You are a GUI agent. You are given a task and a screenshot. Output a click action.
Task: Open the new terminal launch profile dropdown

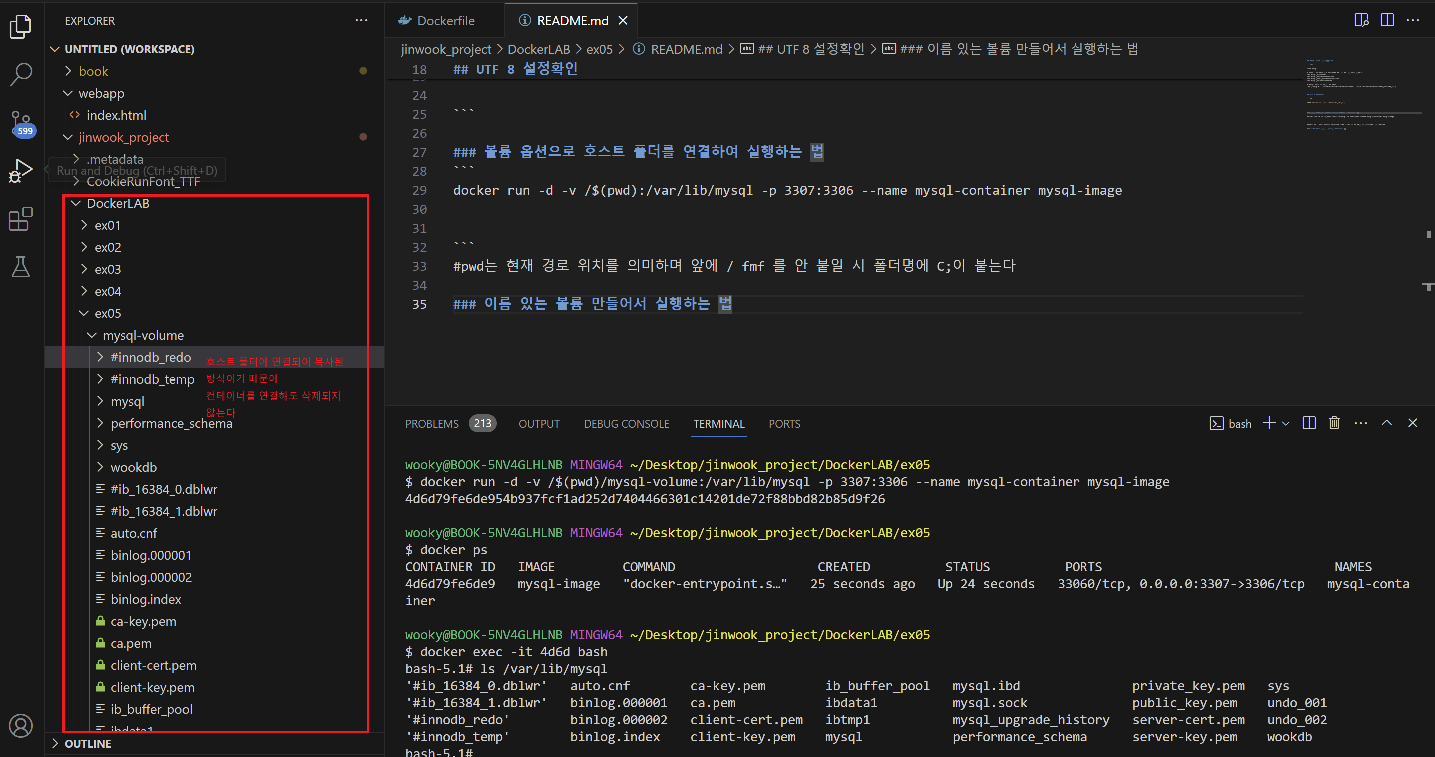pyautogui.click(x=1286, y=424)
